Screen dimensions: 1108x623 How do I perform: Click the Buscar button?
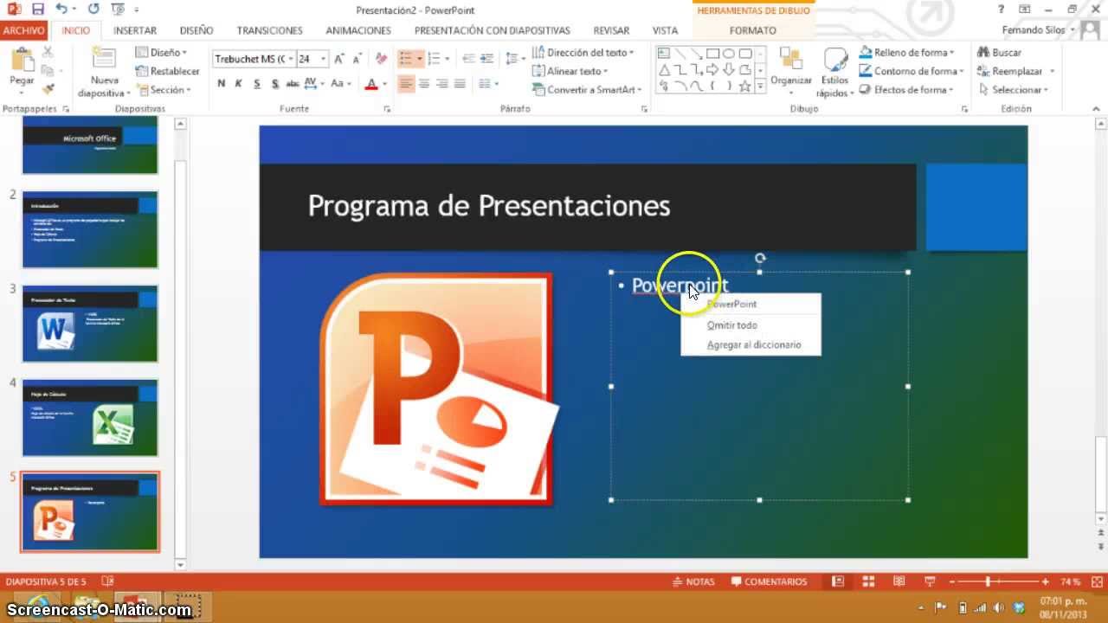click(x=1000, y=53)
